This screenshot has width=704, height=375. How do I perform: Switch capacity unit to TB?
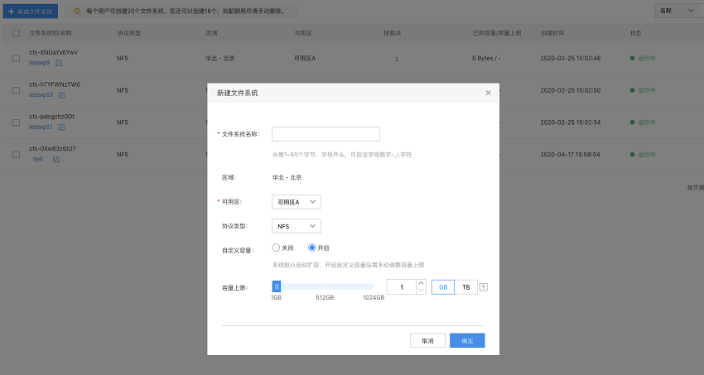coord(465,287)
